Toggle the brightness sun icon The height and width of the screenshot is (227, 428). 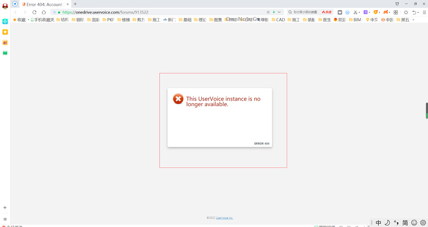click(406, 12)
